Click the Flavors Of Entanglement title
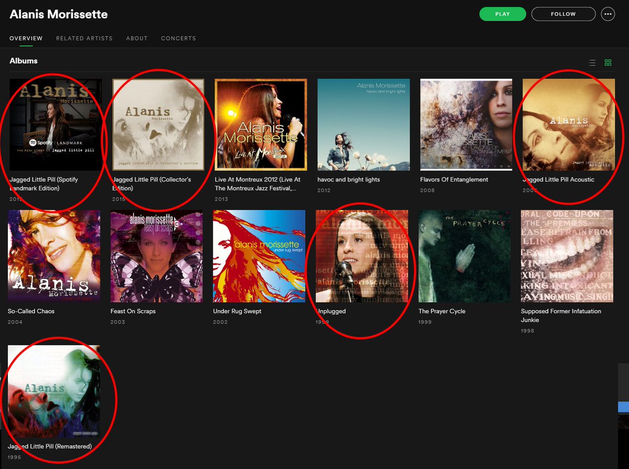This screenshot has height=469, width=629. [454, 180]
